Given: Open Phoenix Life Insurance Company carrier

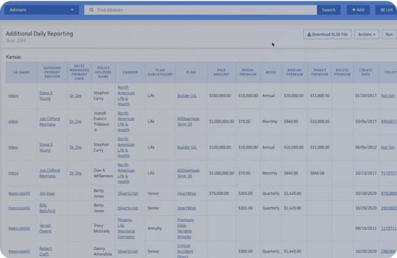Looking at the screenshot, I should [127, 227].
